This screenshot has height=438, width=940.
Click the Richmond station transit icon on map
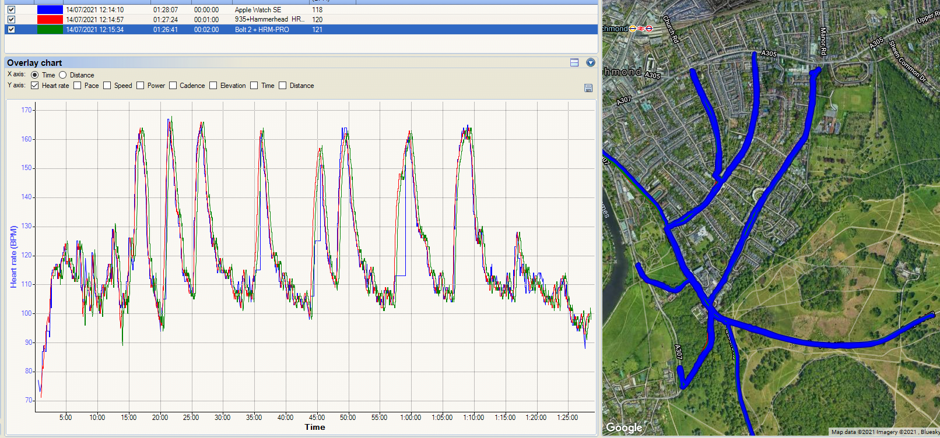point(640,29)
